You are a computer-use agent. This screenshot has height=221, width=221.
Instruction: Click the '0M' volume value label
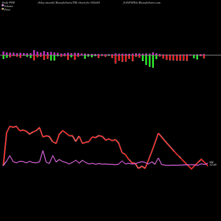pos(211,162)
